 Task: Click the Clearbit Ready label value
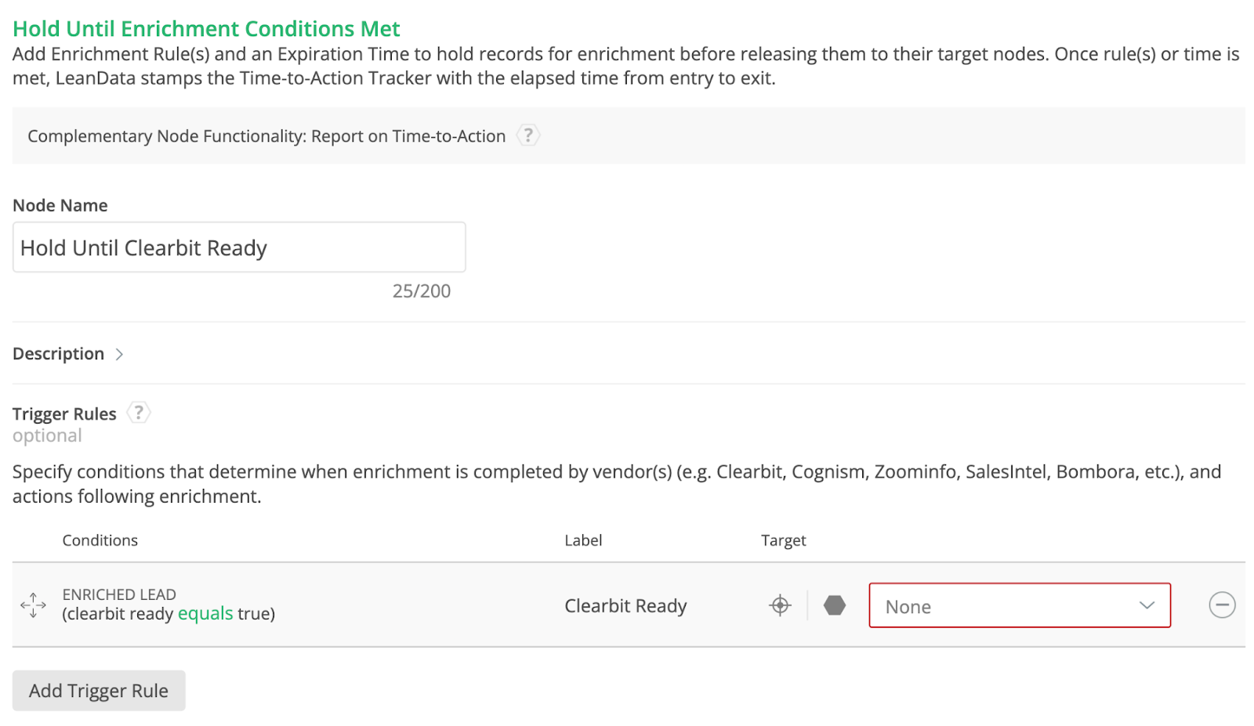pos(625,605)
